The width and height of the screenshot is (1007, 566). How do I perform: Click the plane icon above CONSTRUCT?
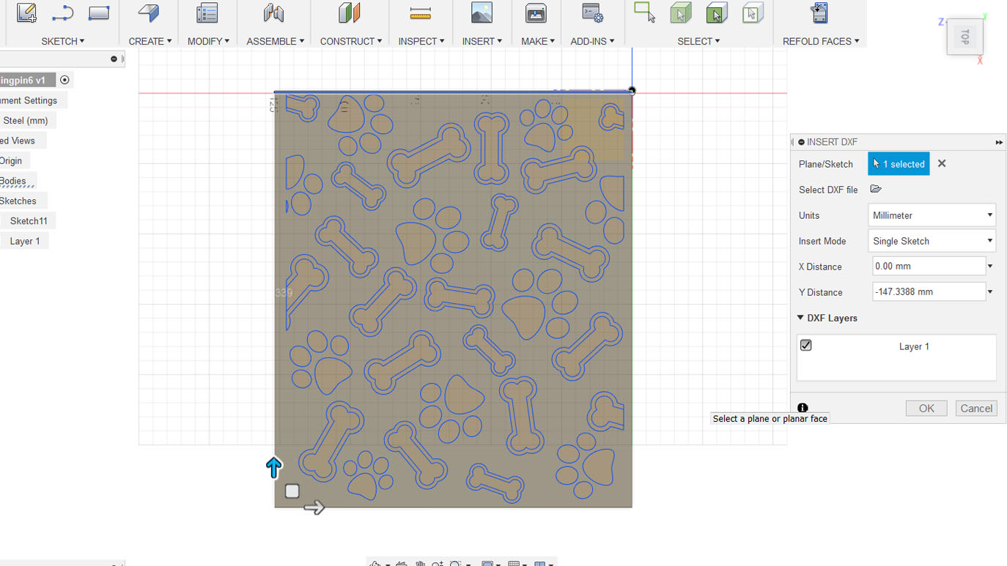pyautogui.click(x=350, y=13)
